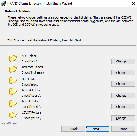Select the C:\ccd\telusb\ path text

(31, 107)
